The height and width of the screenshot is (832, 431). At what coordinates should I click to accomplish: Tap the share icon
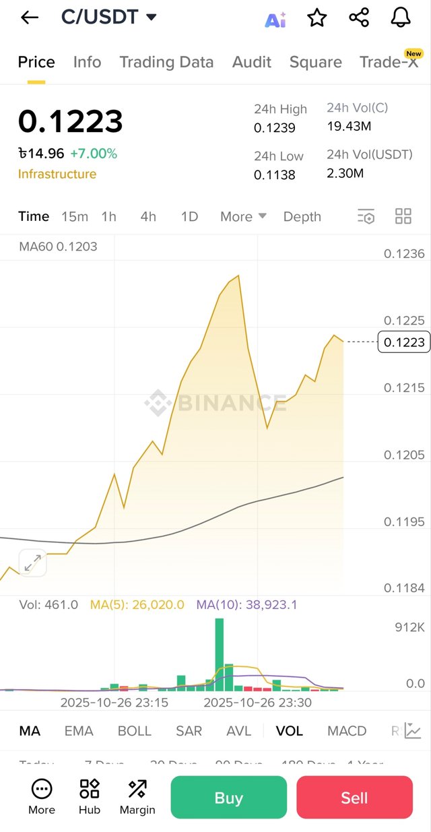point(359,18)
